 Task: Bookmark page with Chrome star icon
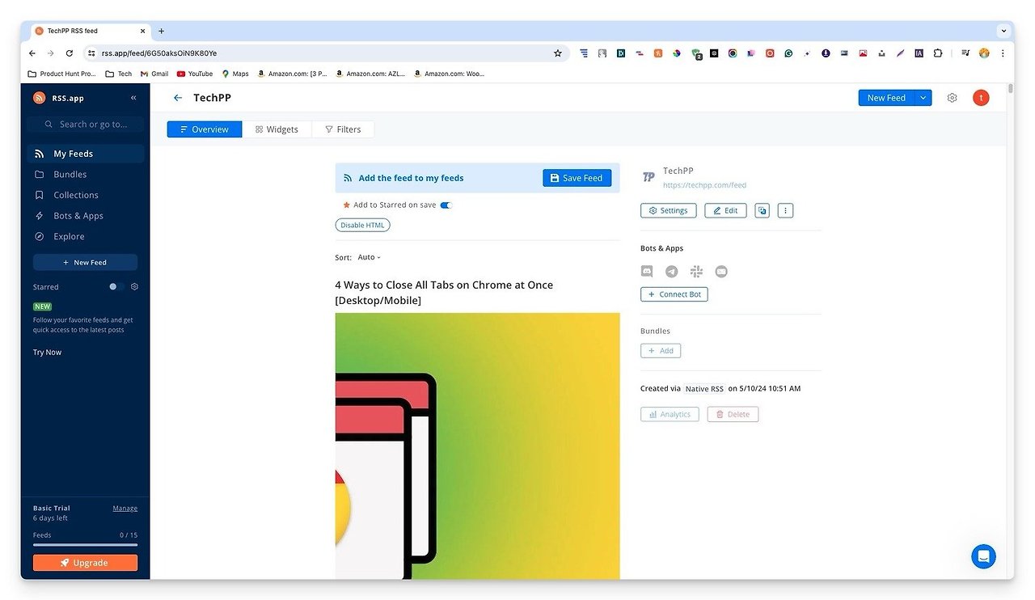coord(557,53)
